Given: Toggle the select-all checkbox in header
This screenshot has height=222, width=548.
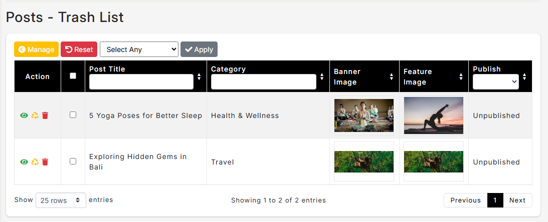Looking at the screenshot, I should tap(73, 76).
